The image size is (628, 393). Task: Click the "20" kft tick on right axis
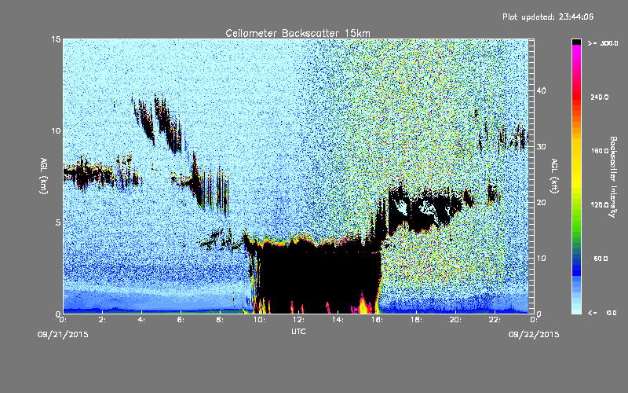coord(541,203)
